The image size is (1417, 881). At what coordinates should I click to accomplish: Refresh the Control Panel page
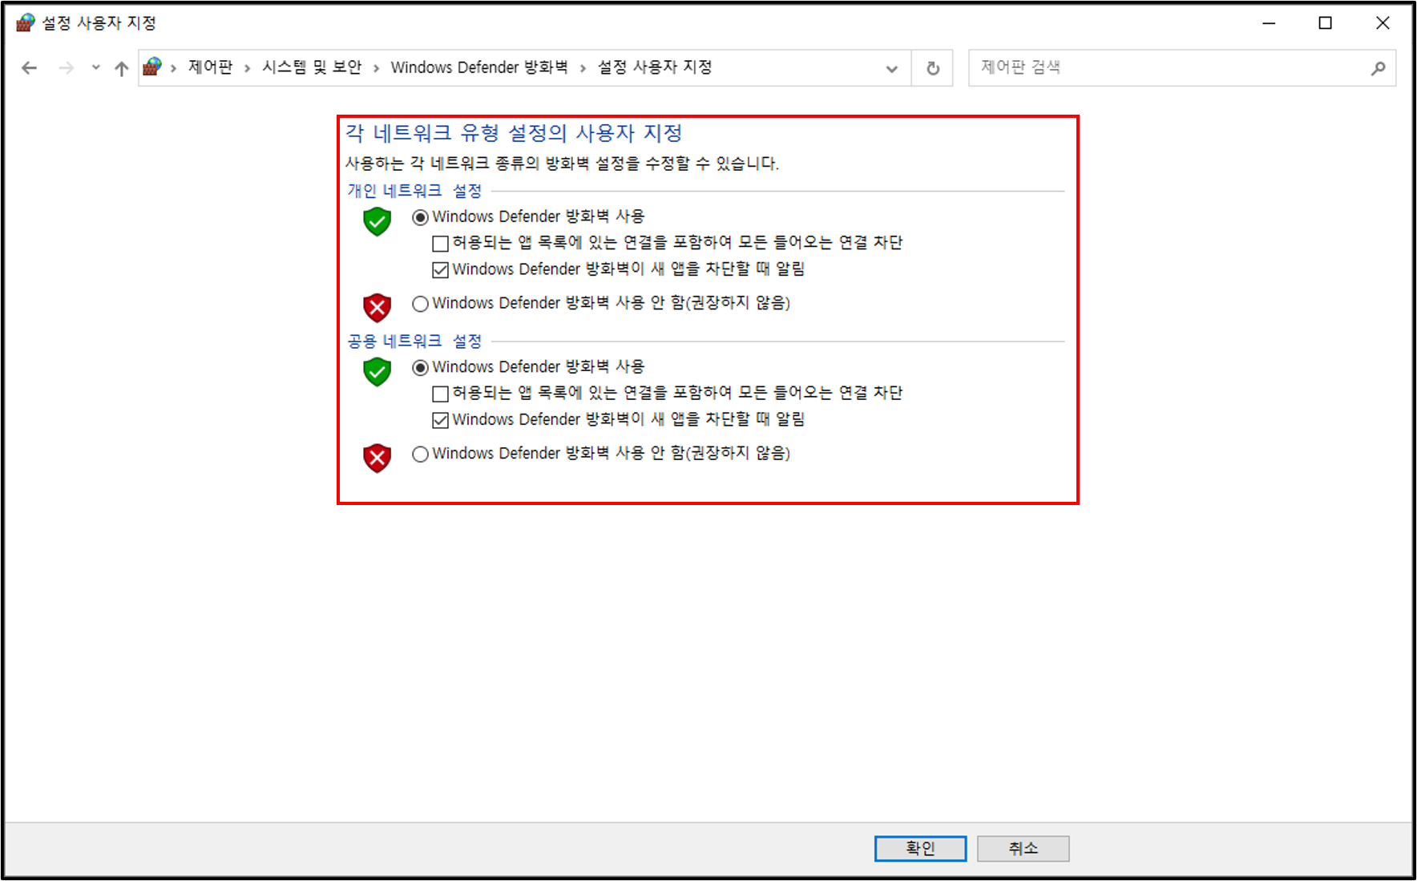pyautogui.click(x=933, y=69)
